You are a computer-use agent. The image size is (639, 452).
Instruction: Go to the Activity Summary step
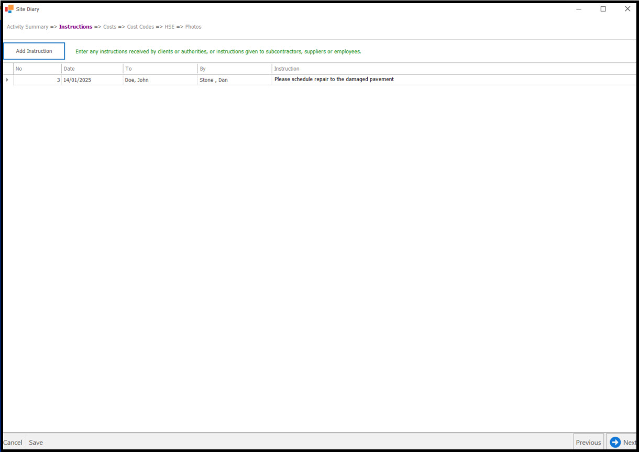pos(27,27)
